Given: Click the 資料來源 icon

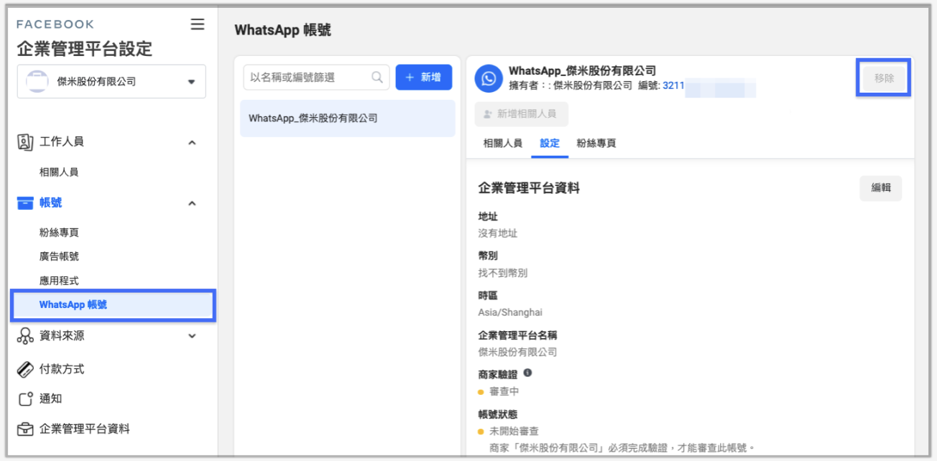Looking at the screenshot, I should tap(25, 336).
